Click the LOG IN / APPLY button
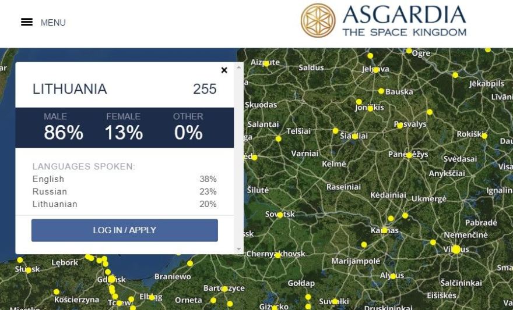Image resolution: width=513 pixels, height=310 pixels. click(x=125, y=230)
